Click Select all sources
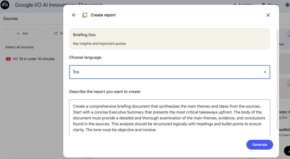290x159 pixels. (x=20, y=47)
